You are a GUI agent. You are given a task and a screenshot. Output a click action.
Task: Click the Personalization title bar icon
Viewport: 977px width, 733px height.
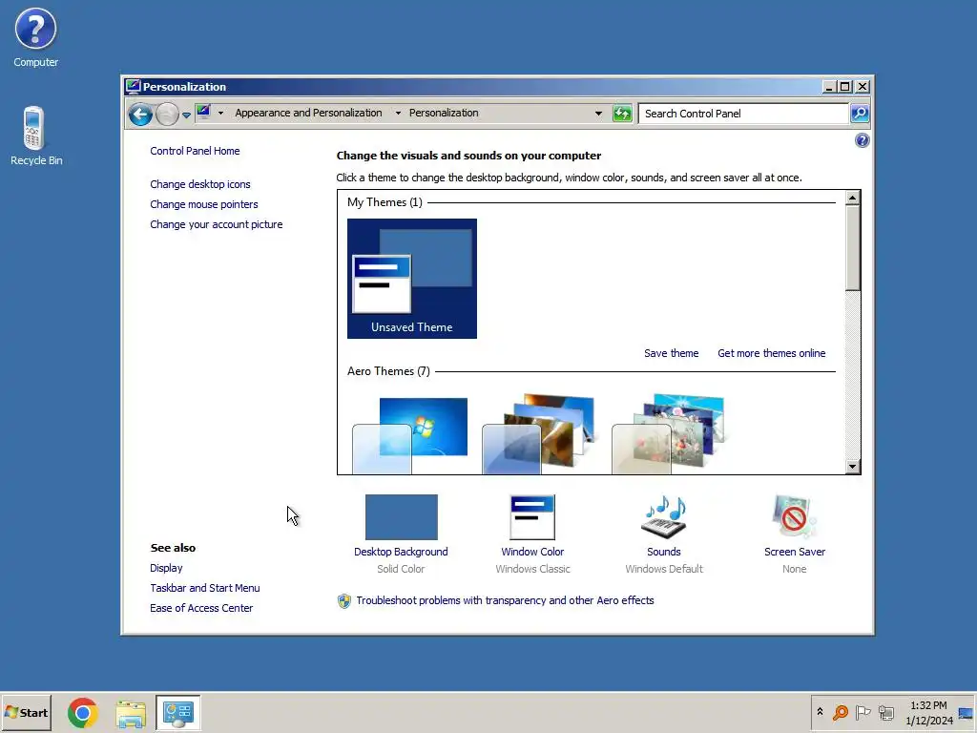132,86
